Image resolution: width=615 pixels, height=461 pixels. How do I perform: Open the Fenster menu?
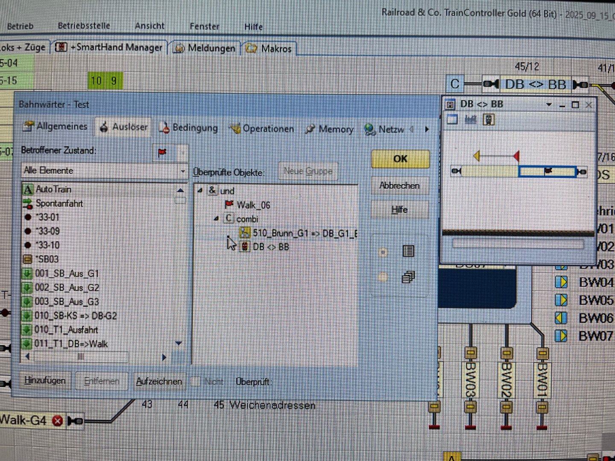(204, 26)
